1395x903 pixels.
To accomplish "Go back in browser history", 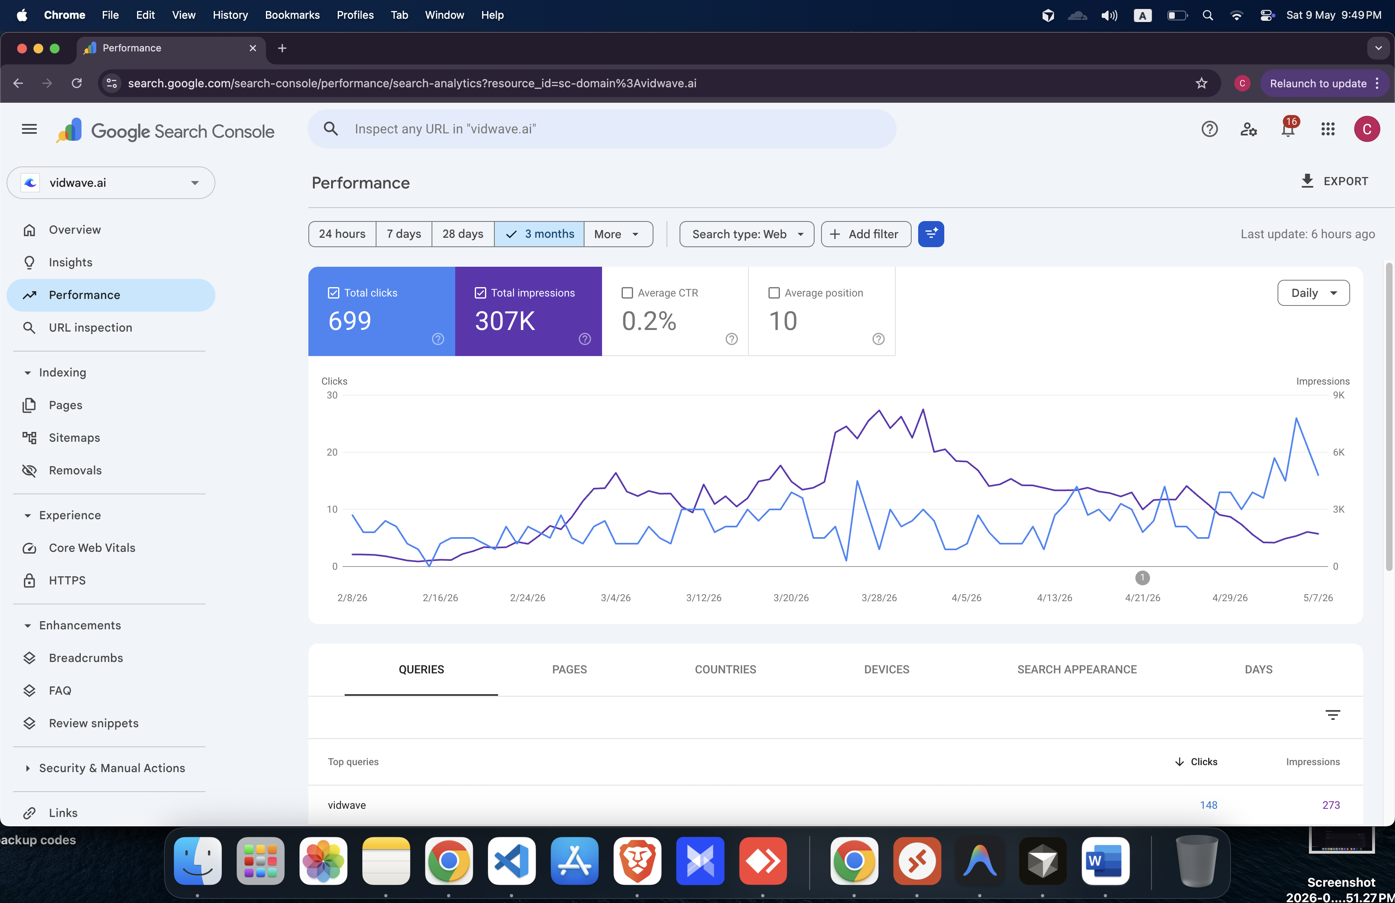I will click(18, 83).
